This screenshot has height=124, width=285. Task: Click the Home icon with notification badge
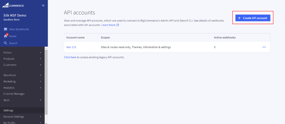(x=6, y=36)
